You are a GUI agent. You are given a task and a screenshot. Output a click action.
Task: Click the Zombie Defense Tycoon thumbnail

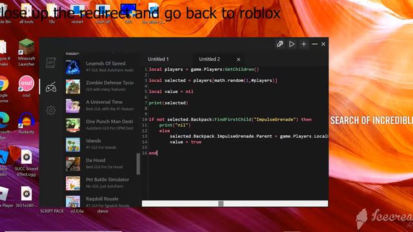(x=73, y=86)
